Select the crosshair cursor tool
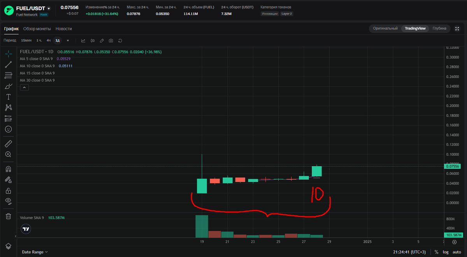 (x=8, y=54)
